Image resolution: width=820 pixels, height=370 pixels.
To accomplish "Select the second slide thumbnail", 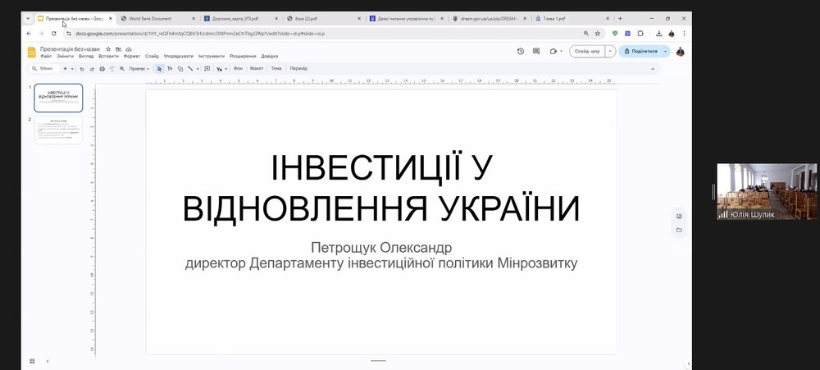I will pos(58,130).
